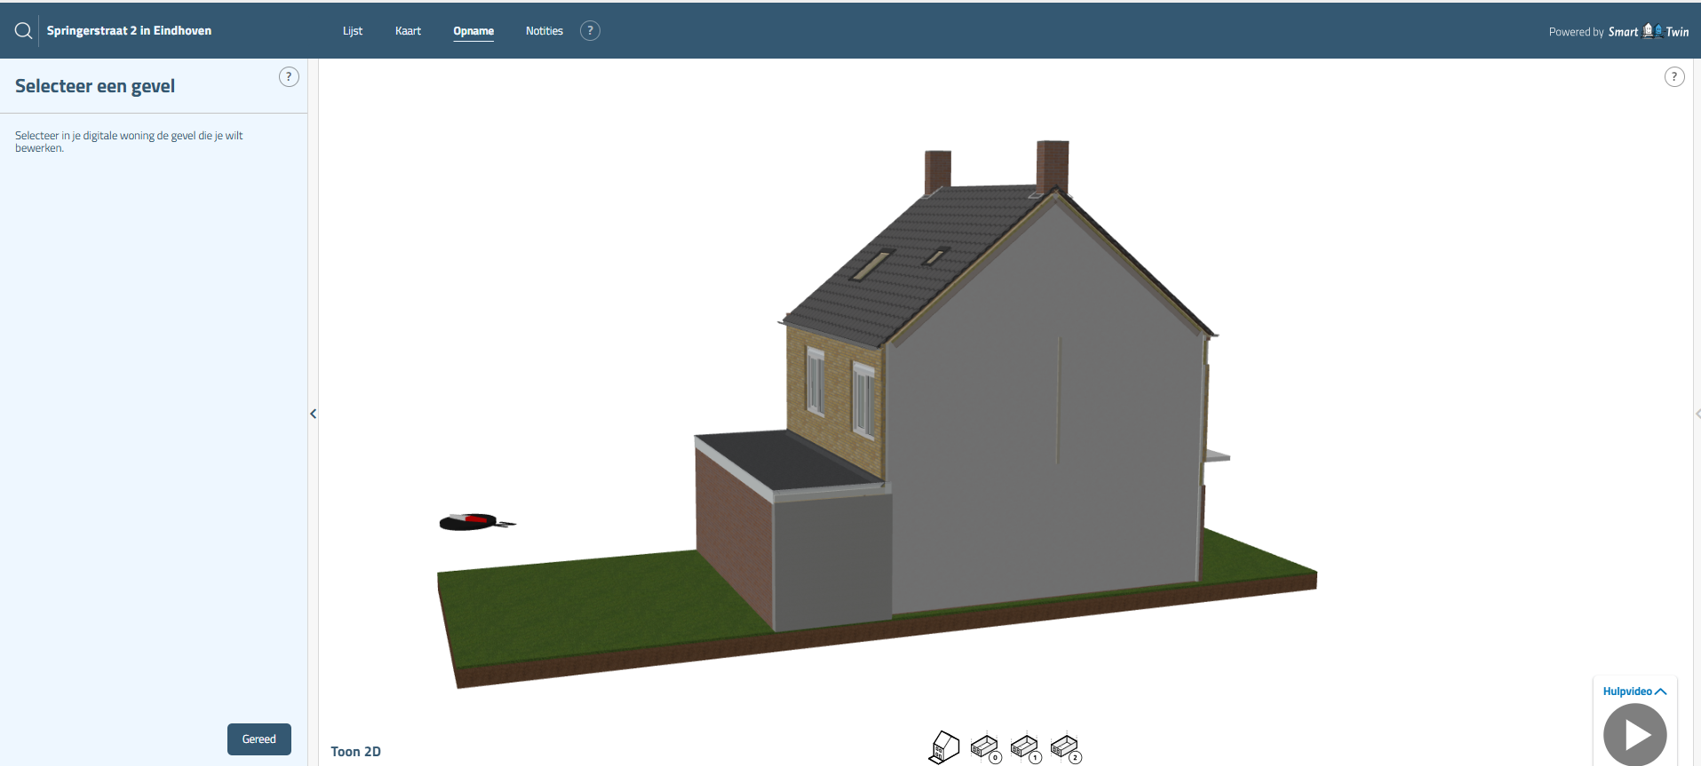Show floor 2 view icon

1064,747
